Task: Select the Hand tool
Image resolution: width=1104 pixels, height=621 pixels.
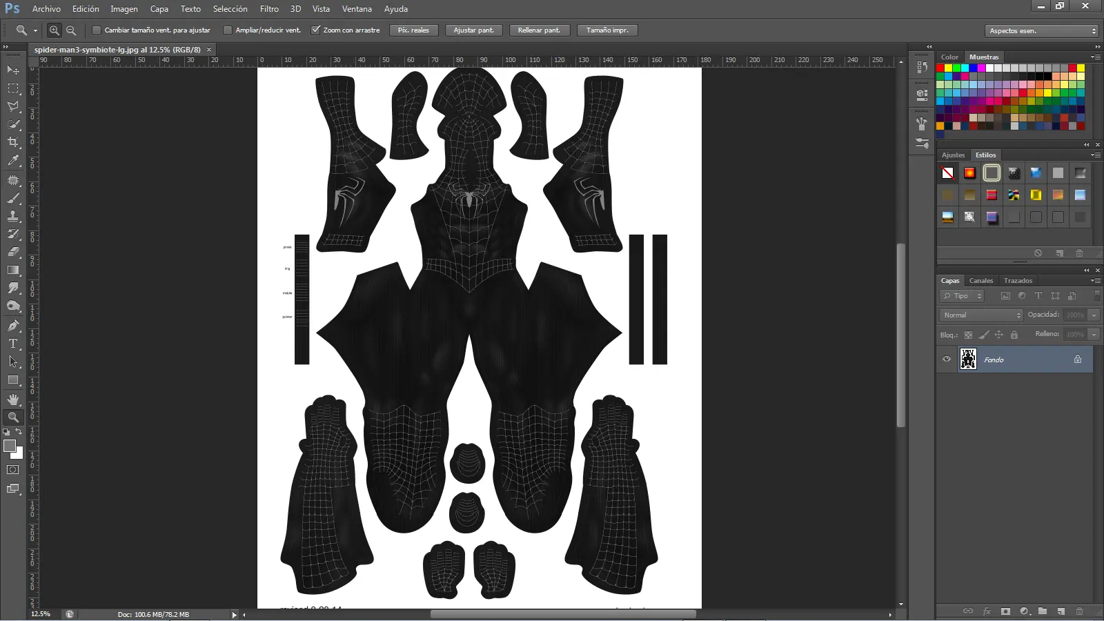Action: click(13, 399)
